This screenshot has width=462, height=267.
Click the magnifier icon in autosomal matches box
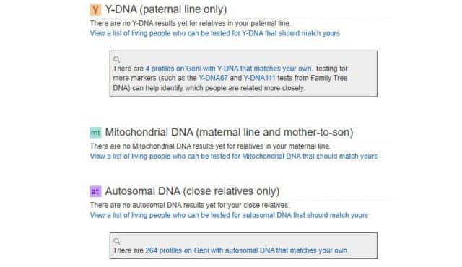117,242
